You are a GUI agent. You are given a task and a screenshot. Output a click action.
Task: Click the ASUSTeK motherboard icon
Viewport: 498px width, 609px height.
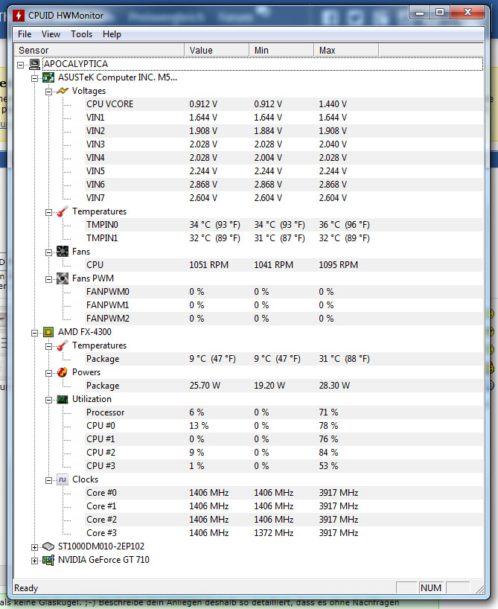click(x=48, y=77)
